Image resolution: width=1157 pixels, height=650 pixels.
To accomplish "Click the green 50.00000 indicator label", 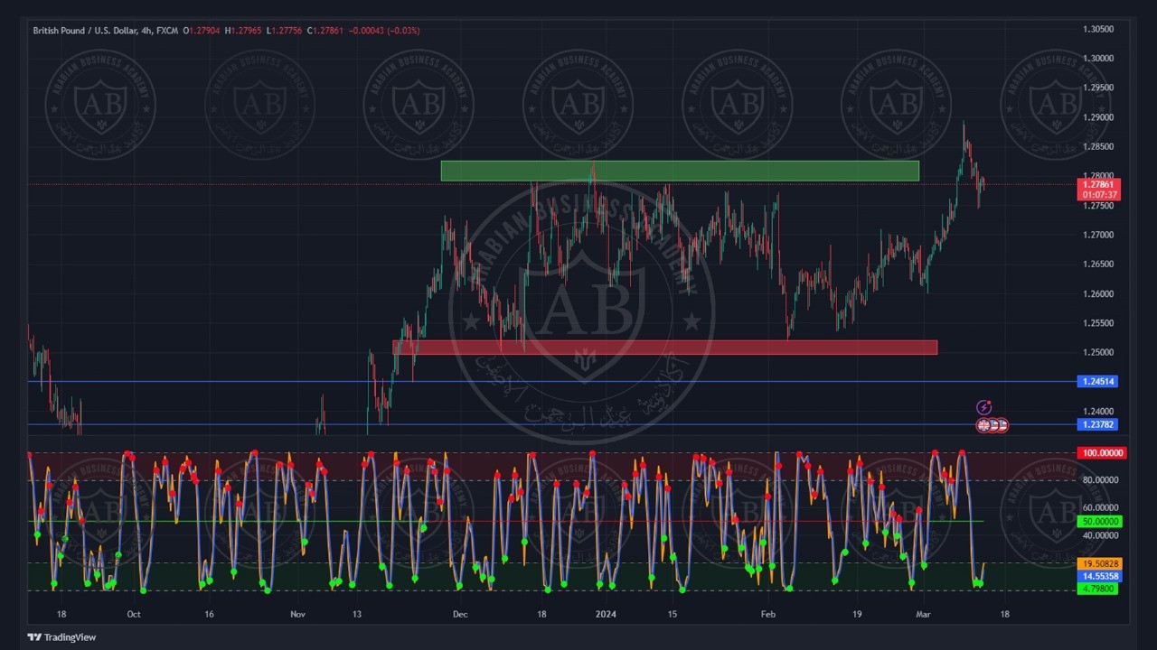I will click(x=1101, y=521).
